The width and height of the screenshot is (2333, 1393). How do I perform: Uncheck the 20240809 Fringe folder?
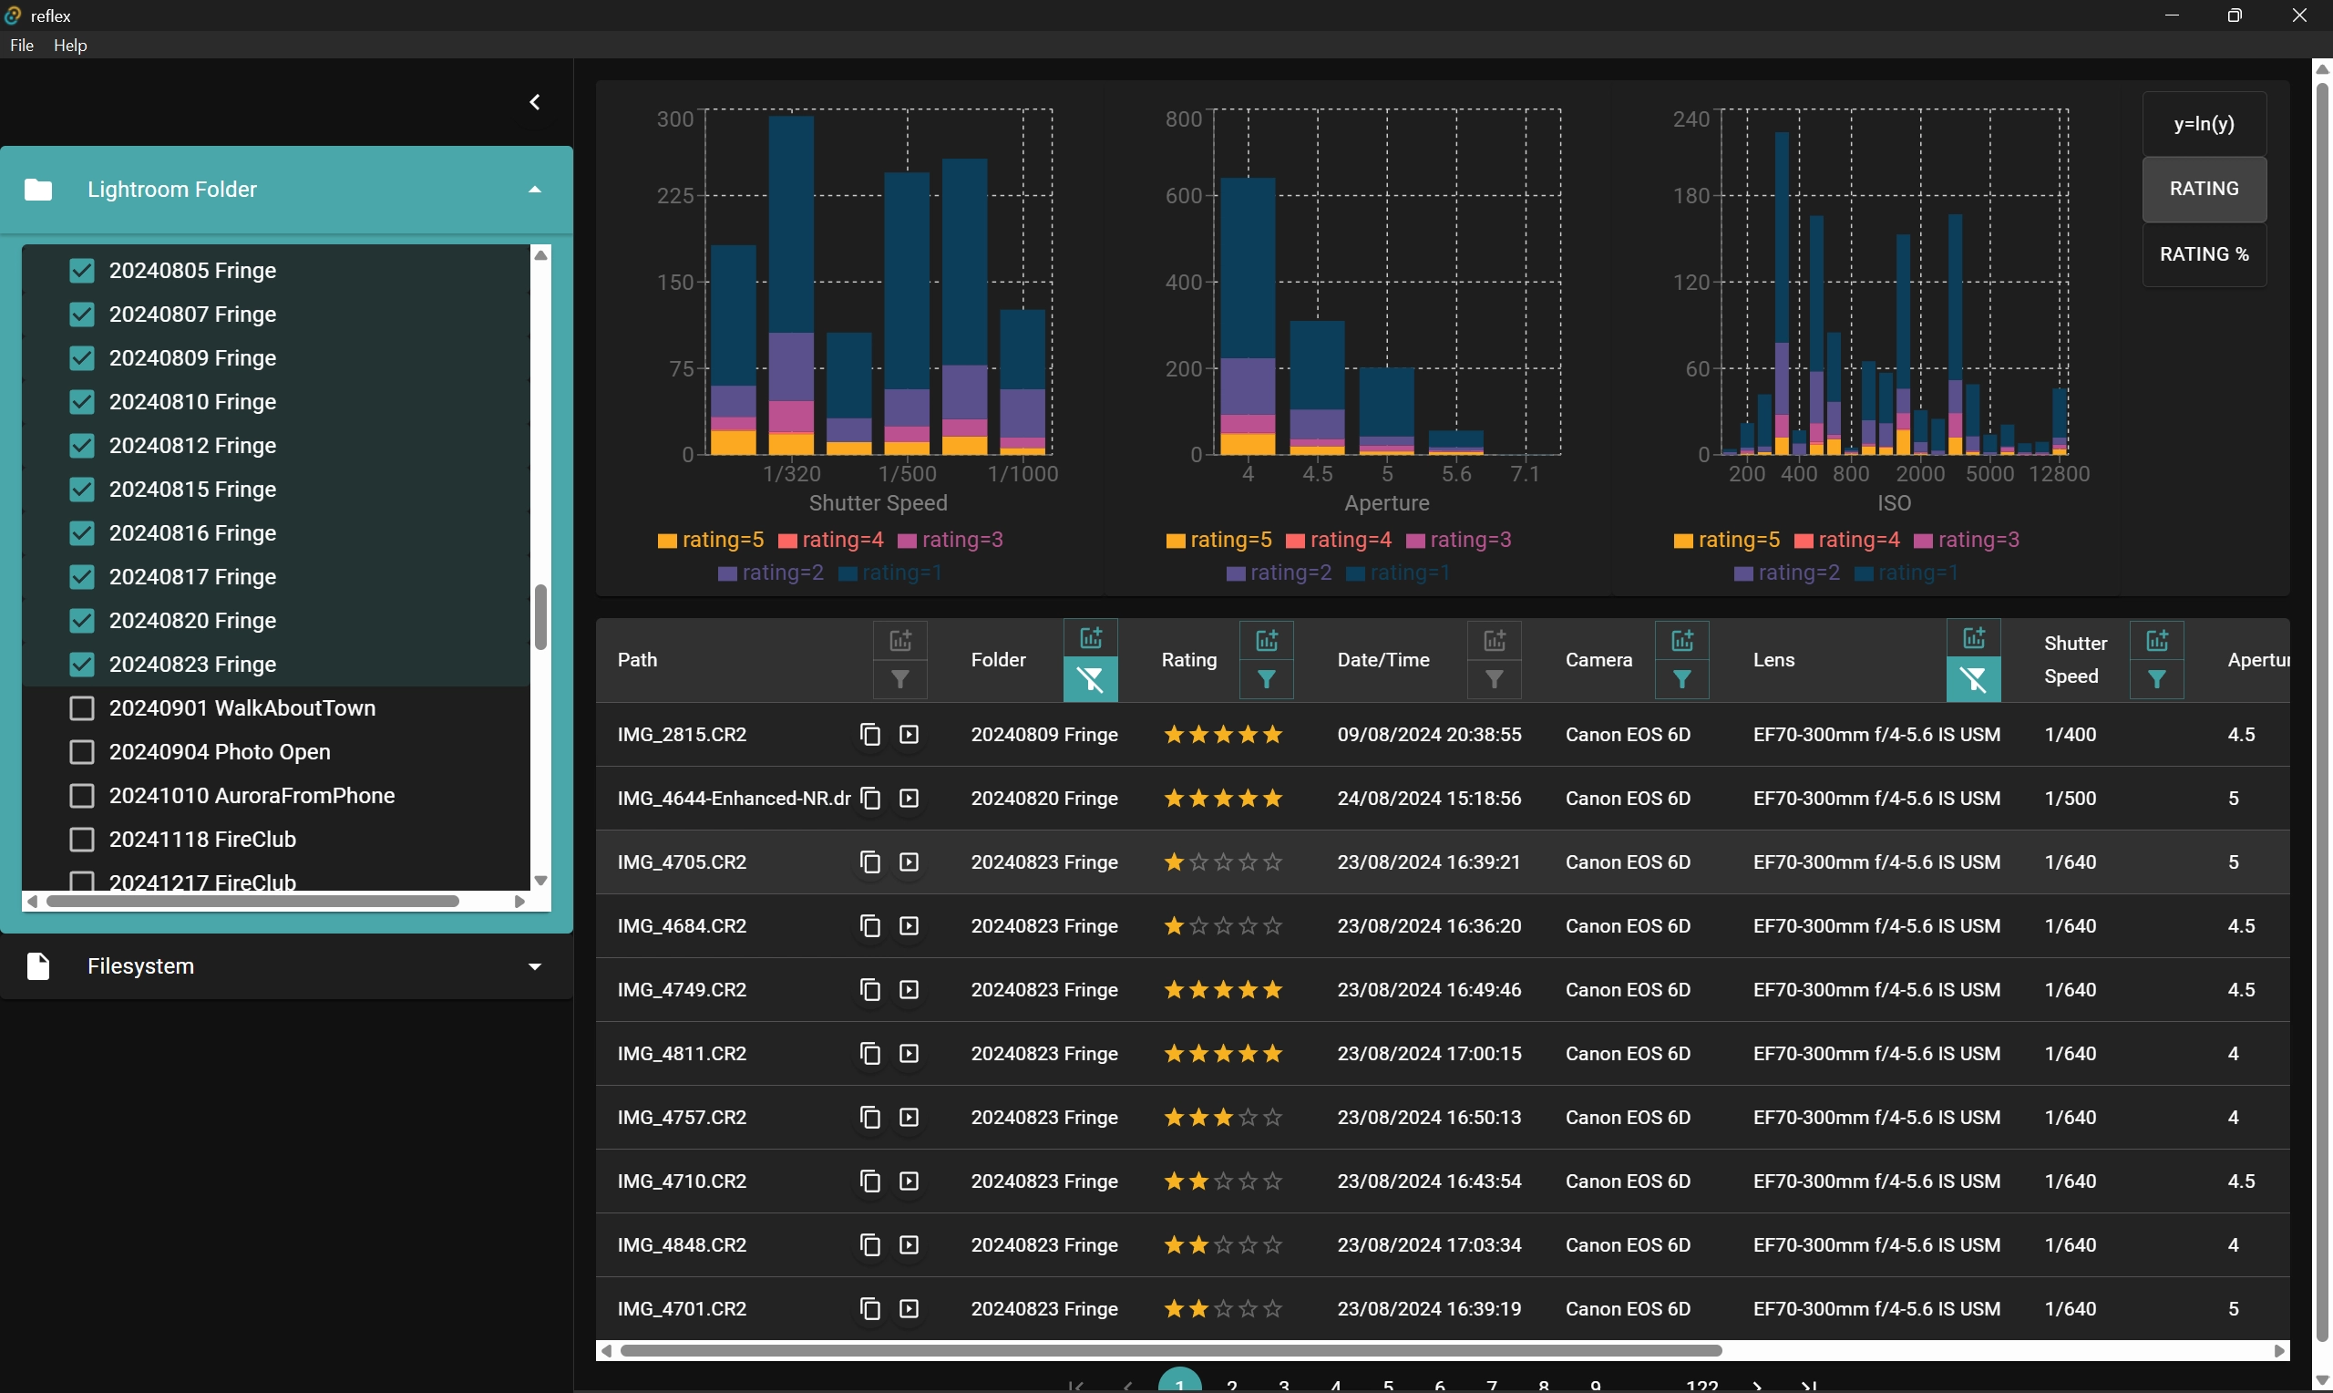point(82,358)
